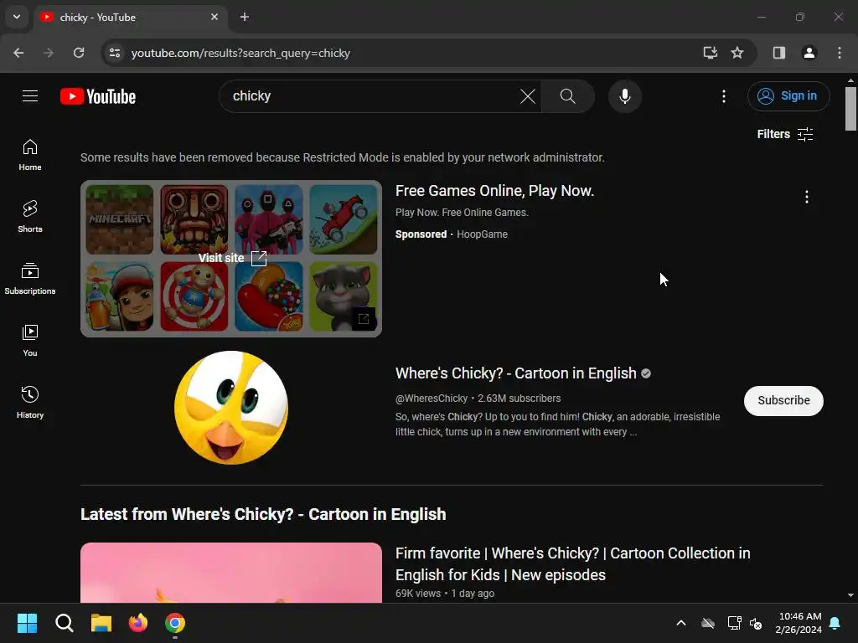Toggle the Chrome side panel
Image resolution: width=858 pixels, height=643 pixels.
coord(778,53)
